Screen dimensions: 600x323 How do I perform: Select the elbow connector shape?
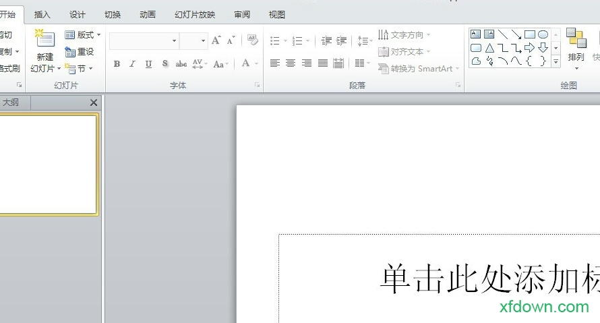coord(503,48)
